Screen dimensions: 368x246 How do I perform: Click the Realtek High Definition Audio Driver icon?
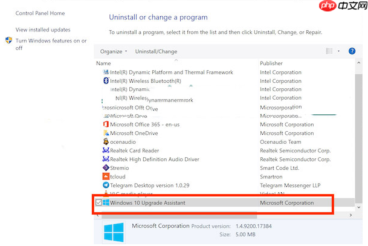point(106,159)
